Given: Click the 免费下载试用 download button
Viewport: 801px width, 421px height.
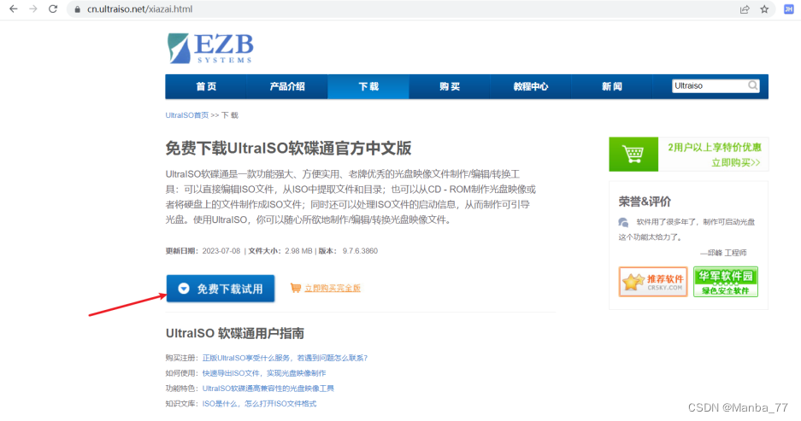Looking at the screenshot, I should point(221,289).
